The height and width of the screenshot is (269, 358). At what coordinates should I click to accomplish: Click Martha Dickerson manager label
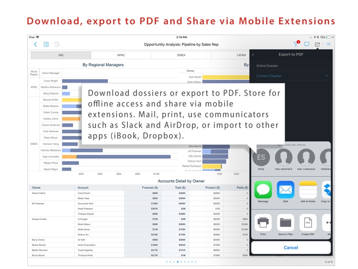pyautogui.click(x=51, y=87)
